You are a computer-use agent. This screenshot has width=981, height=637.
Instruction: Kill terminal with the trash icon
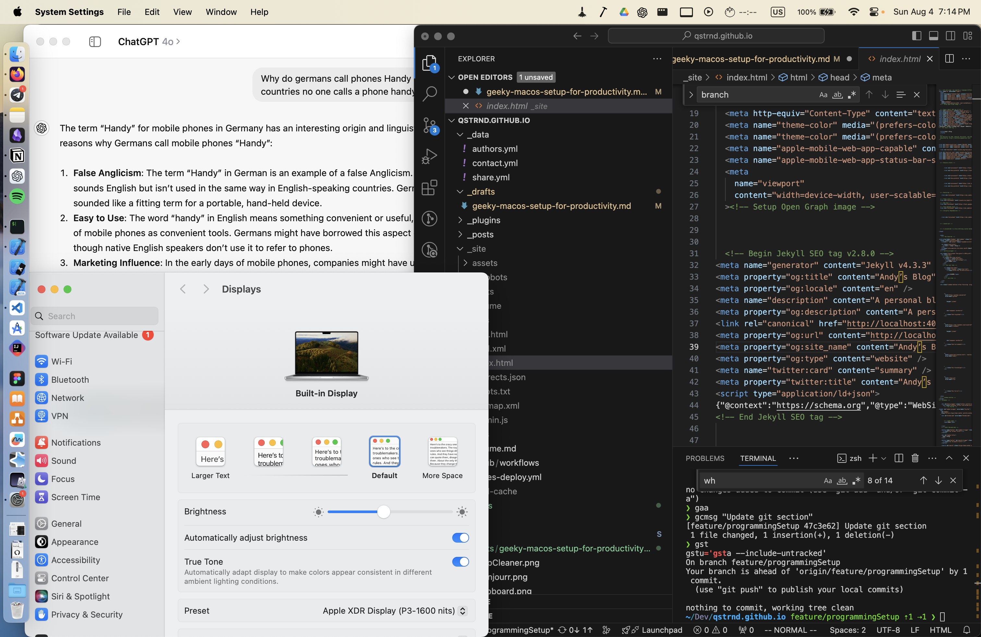(915, 458)
